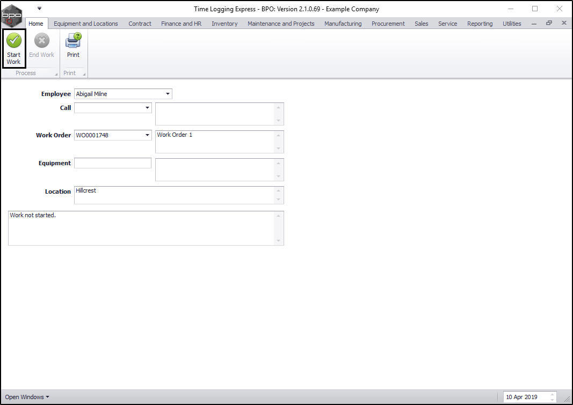
Task: Maximize the application window
Action: coord(535,9)
